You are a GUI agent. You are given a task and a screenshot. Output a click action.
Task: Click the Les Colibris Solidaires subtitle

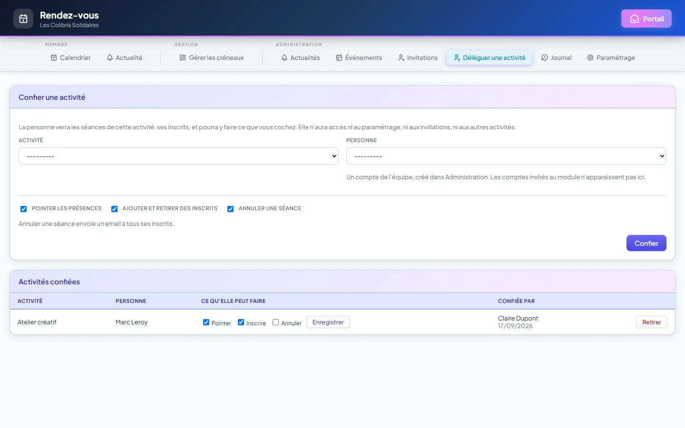point(69,25)
